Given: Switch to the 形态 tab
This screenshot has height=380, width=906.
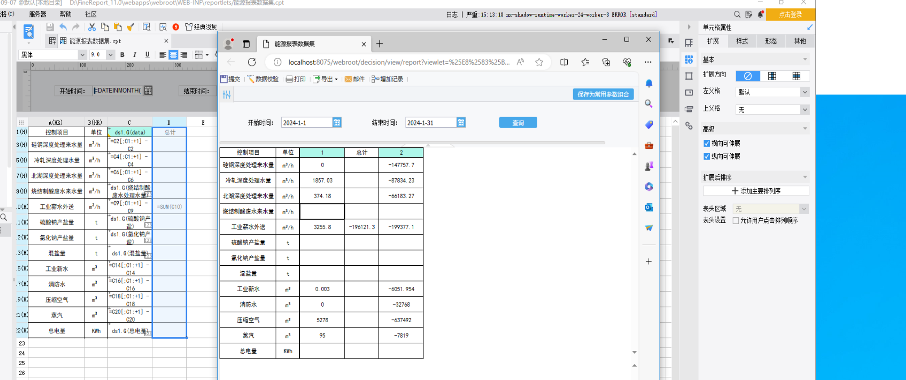Looking at the screenshot, I should click(771, 41).
